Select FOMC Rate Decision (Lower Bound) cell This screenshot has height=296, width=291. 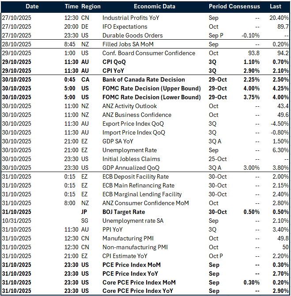(x=151, y=97)
